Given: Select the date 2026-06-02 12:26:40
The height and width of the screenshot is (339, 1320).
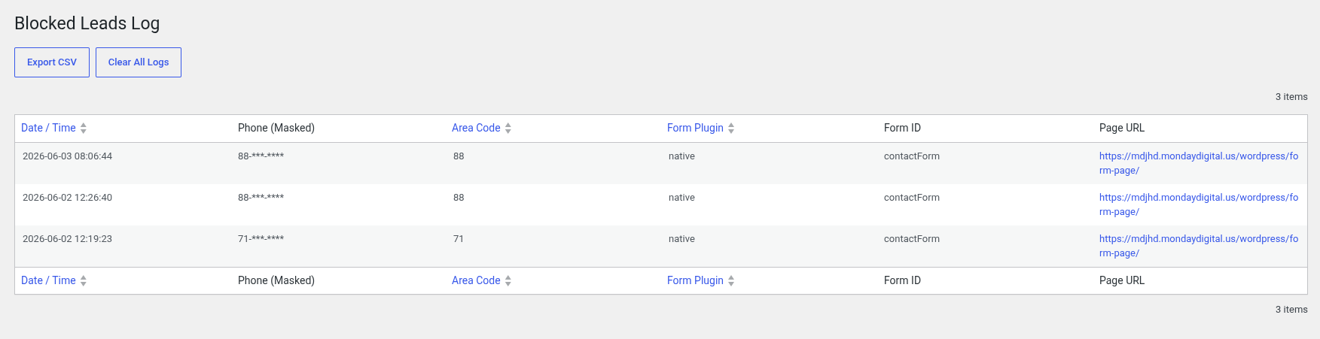Looking at the screenshot, I should pyautogui.click(x=67, y=198).
